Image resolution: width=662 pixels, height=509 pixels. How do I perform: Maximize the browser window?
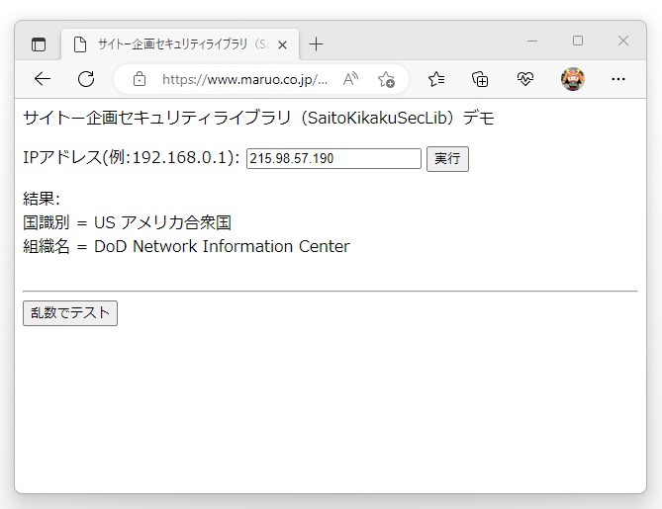click(x=578, y=41)
